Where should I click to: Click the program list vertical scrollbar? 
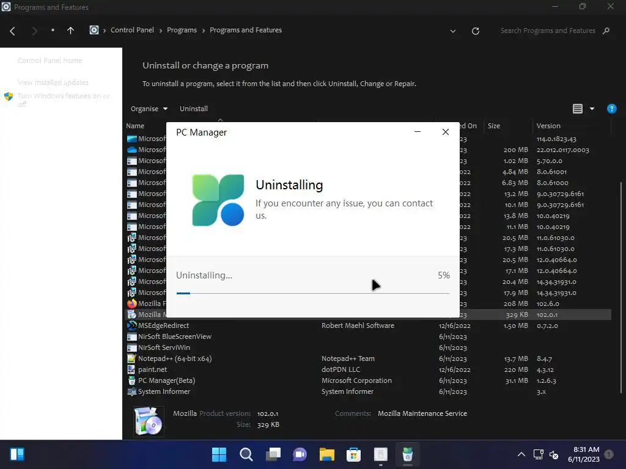pyautogui.click(x=620, y=287)
